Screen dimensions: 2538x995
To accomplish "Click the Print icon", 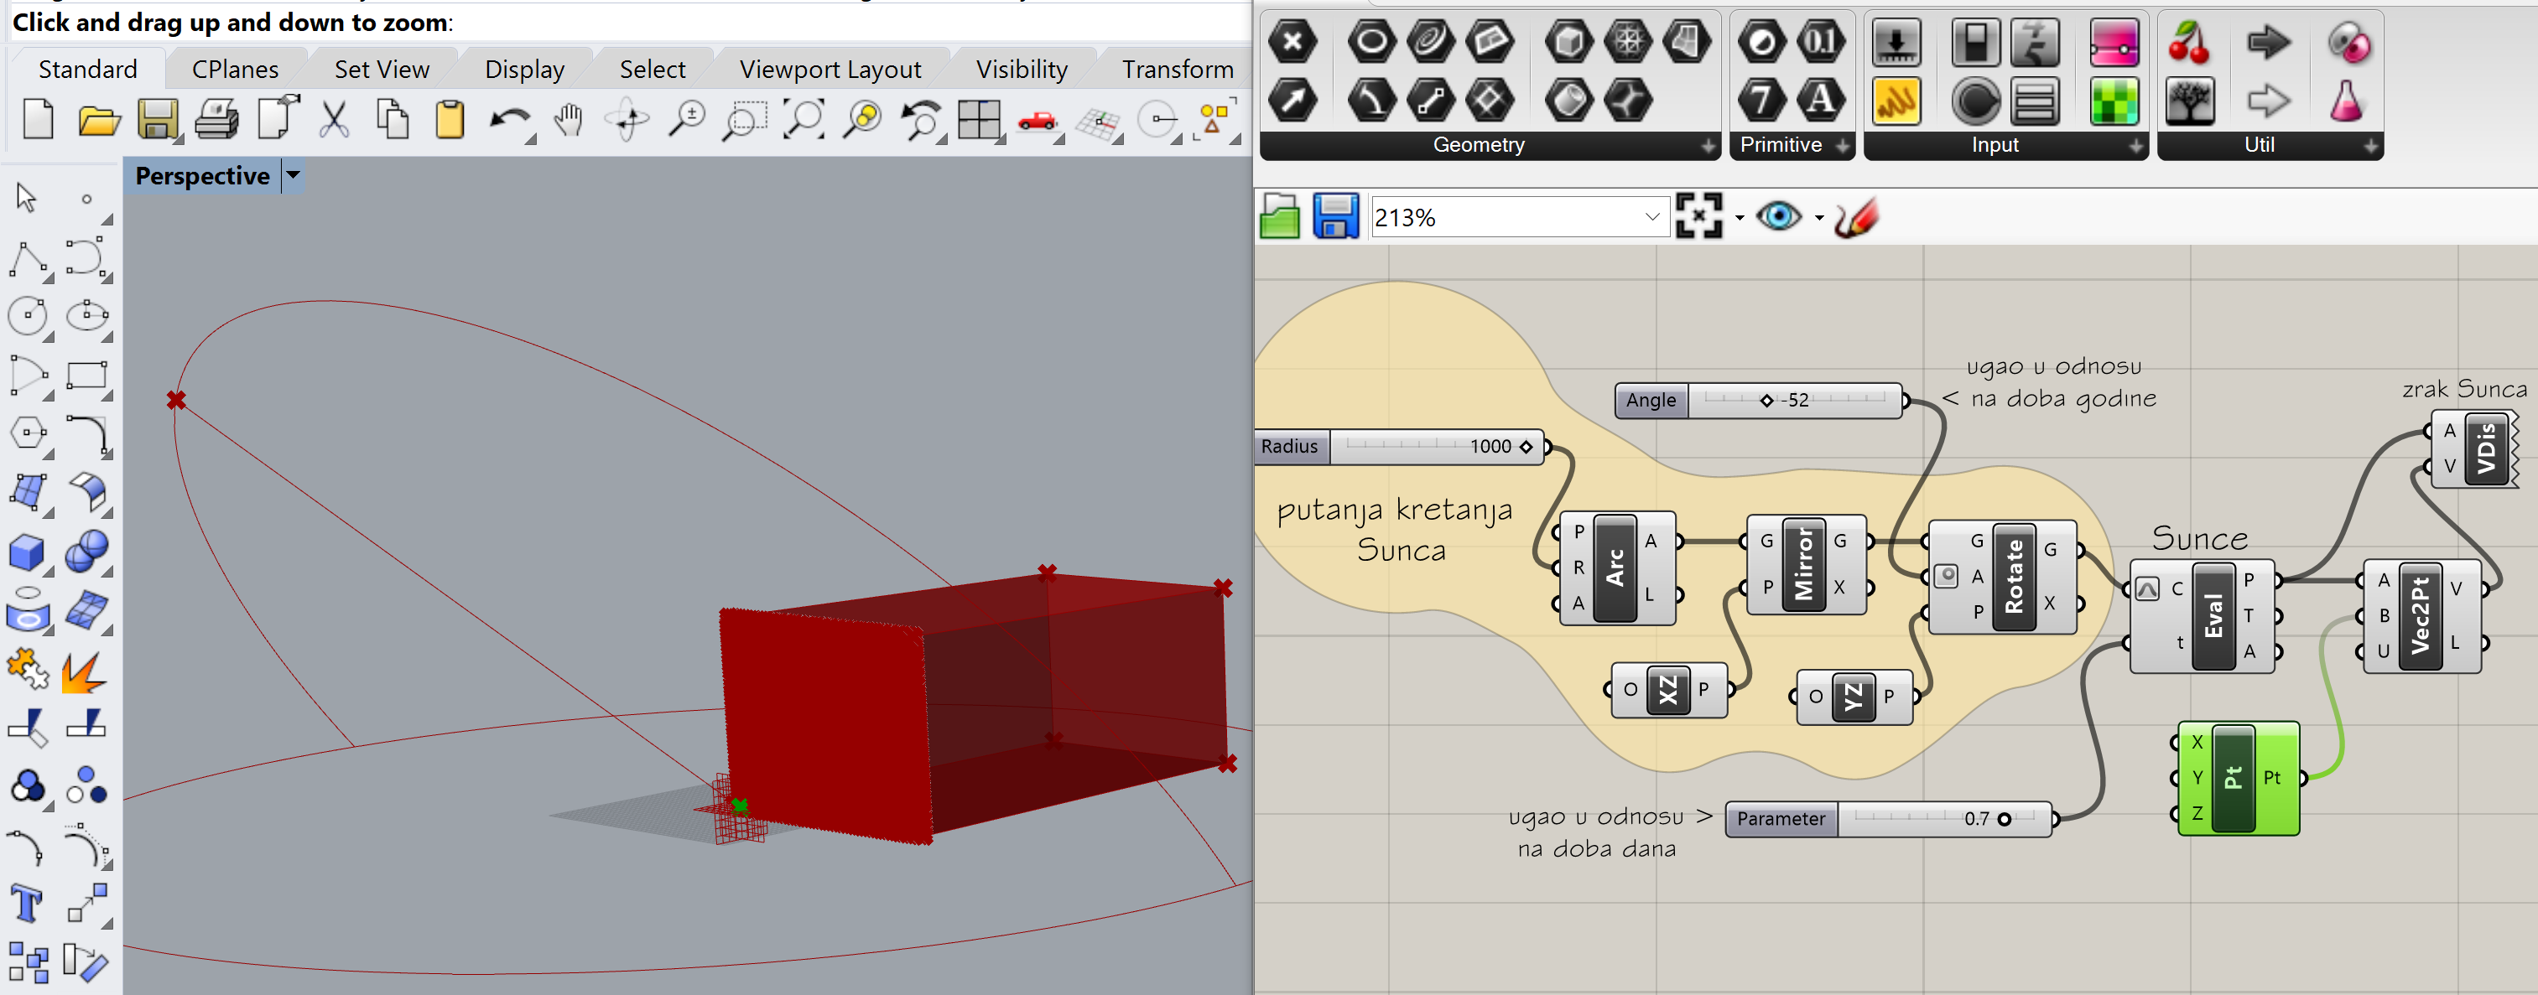I will point(216,120).
